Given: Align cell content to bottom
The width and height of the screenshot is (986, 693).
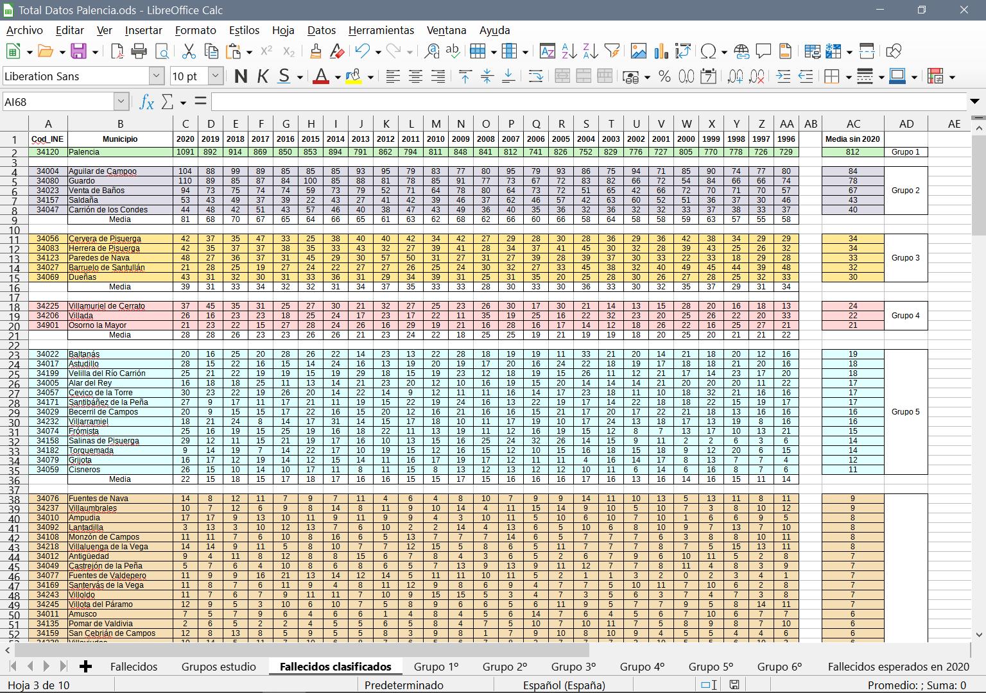Looking at the screenshot, I should (x=508, y=76).
